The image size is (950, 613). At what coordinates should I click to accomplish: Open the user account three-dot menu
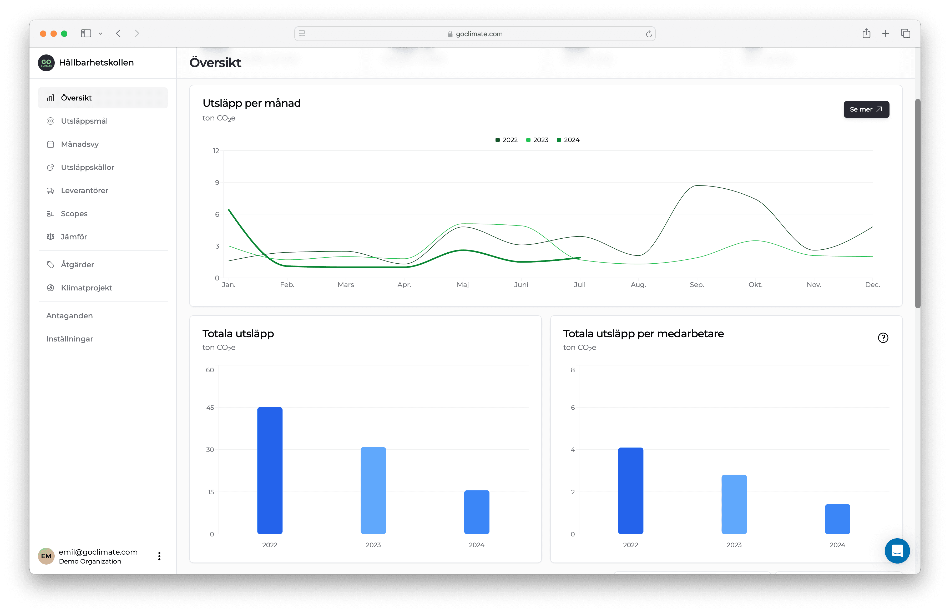[x=159, y=556]
